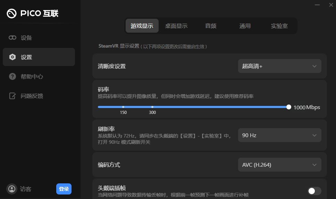The width and height of the screenshot is (336, 199).
Task: Open 帮助中心 from the sidebar
Action: [x=32, y=77]
